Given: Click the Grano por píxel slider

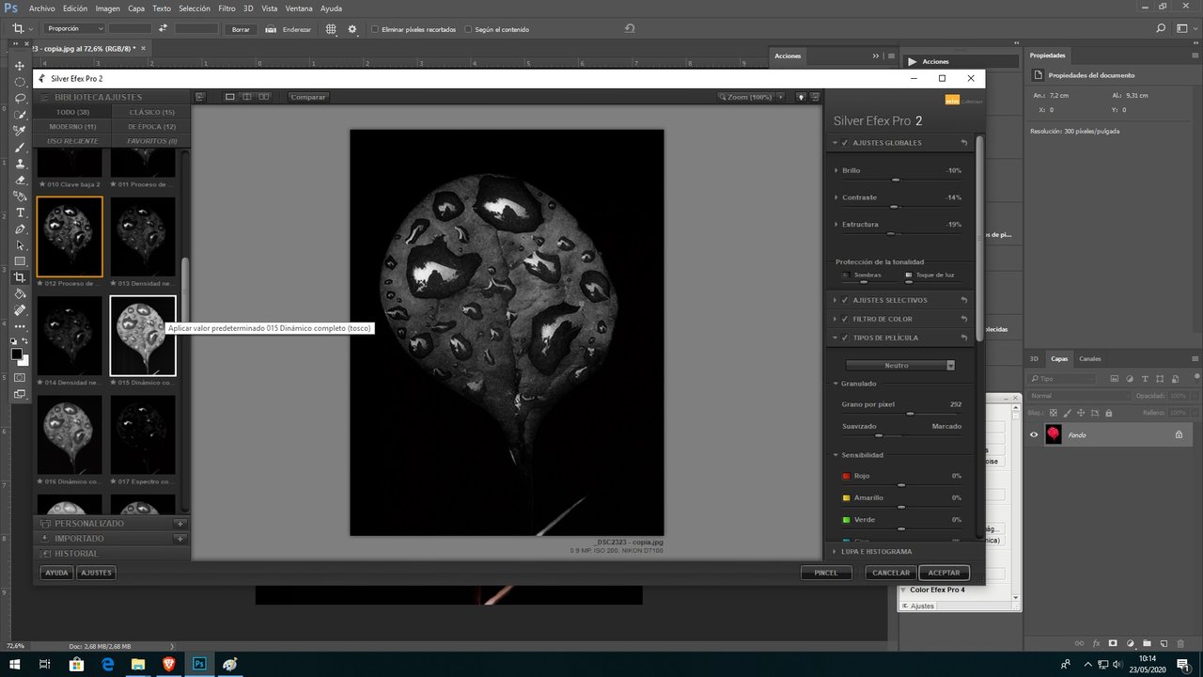Looking at the screenshot, I should pyautogui.click(x=901, y=414).
